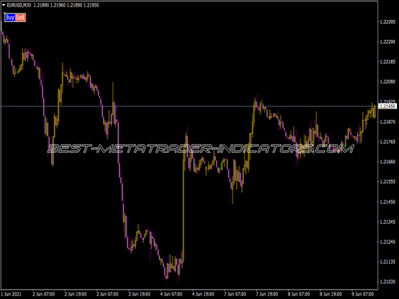Click the Best-MetaTrader-Indicators.com watermark
The image size is (399, 299).
click(x=199, y=149)
